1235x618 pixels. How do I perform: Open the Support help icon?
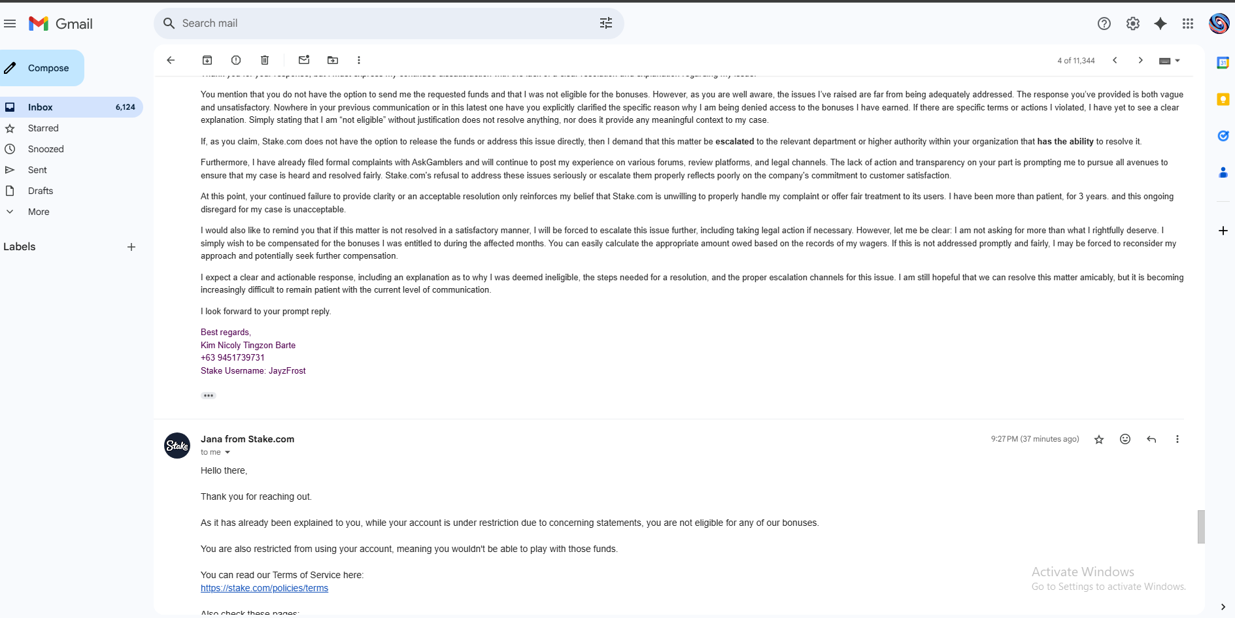[1104, 24]
